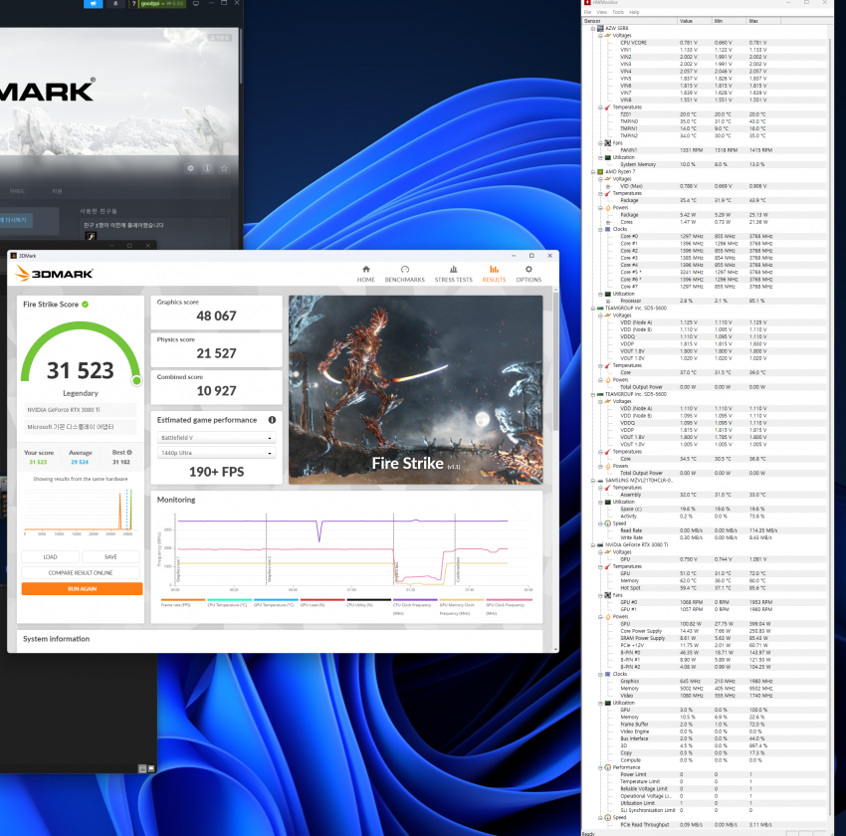Click the voltage icon under AMD Ryzen 7 Voltages

tap(607, 179)
